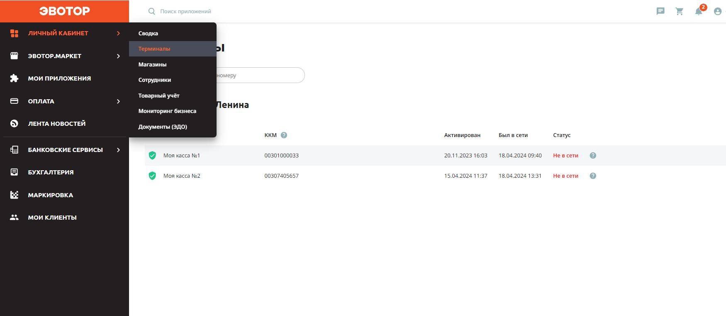The width and height of the screenshot is (726, 316).
Task: Expand the Личный кабинет chevron
Action: [118, 33]
